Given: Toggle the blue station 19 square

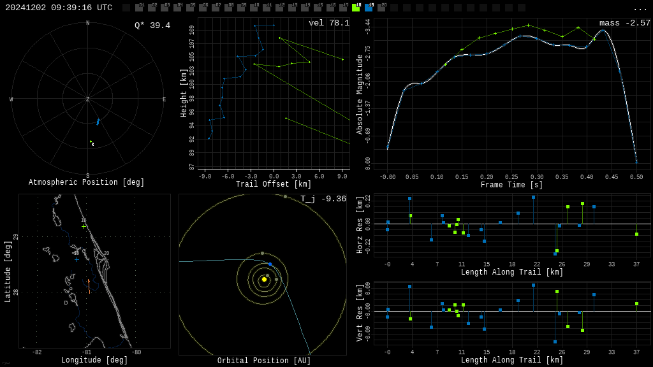Looking at the screenshot, I should click(x=369, y=8).
